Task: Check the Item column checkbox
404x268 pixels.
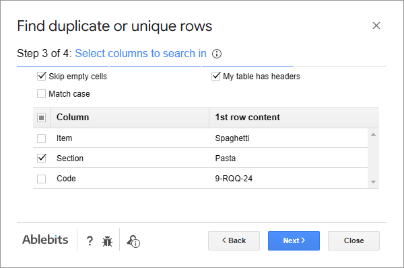Action: tap(42, 138)
